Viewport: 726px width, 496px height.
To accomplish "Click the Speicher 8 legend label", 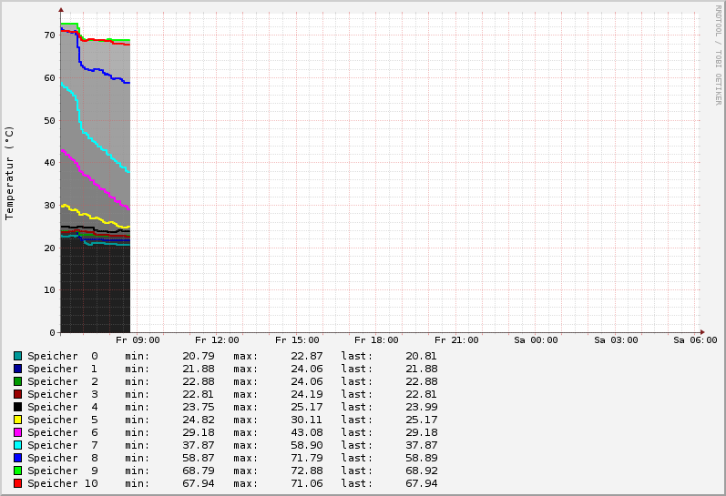I will [x=62, y=458].
